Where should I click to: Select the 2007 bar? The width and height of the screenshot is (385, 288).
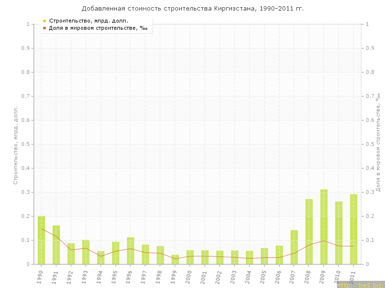(x=294, y=247)
